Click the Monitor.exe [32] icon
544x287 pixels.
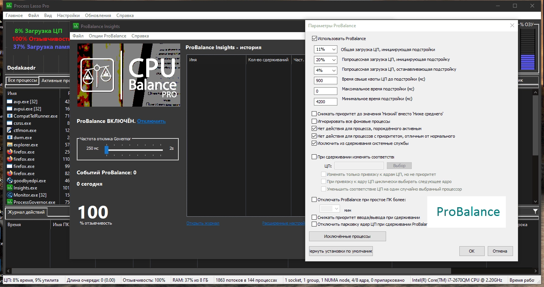pos(10,195)
